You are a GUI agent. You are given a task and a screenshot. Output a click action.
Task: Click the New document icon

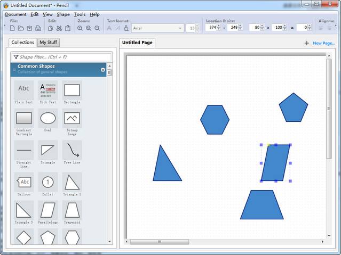12,28
